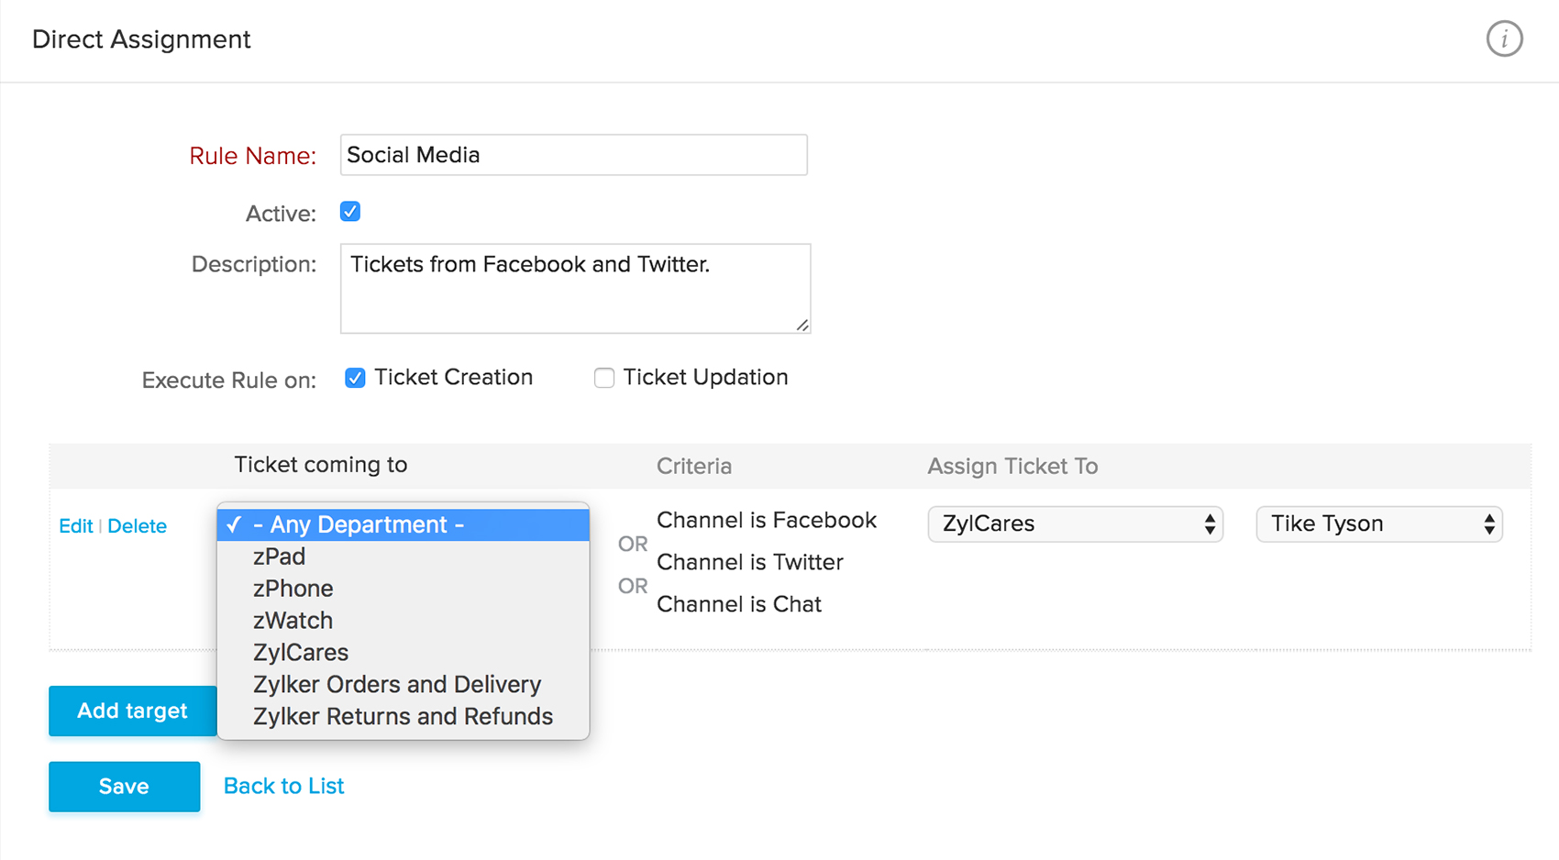Go Back to List link
Viewport: 1559px width, 860px height.
(283, 786)
